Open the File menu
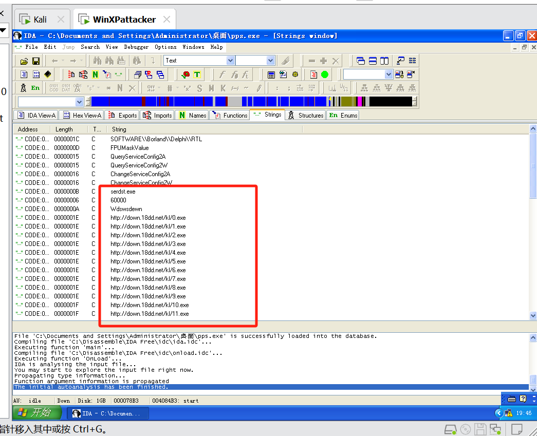Screen dimensions: 537x436 31,47
